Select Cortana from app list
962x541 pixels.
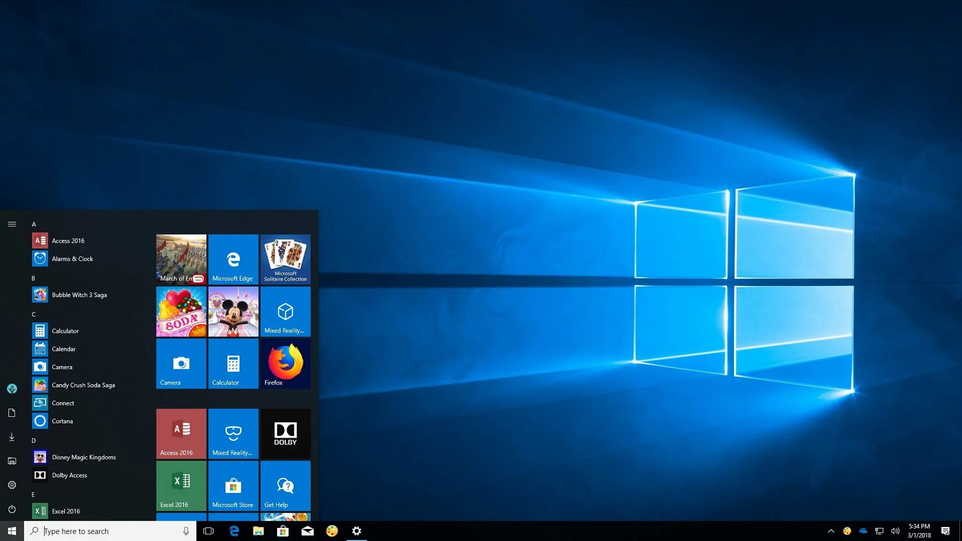pyautogui.click(x=62, y=420)
